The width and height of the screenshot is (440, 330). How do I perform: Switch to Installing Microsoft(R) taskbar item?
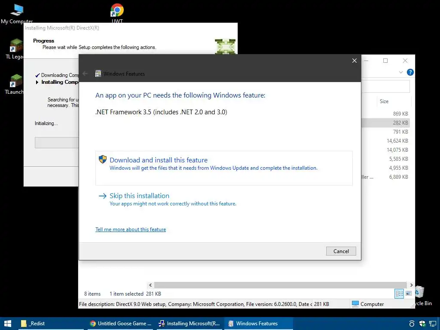[x=189, y=324]
